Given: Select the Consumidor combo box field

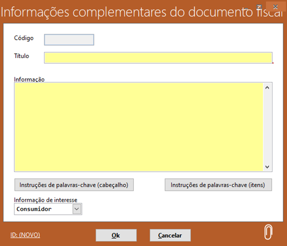Looking at the screenshot, I should [48, 209].
